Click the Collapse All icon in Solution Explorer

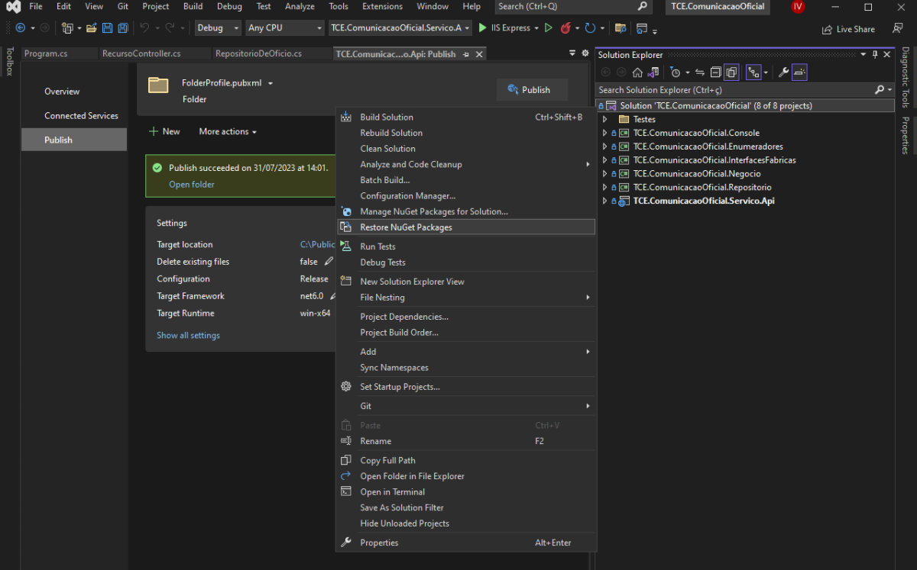(715, 72)
